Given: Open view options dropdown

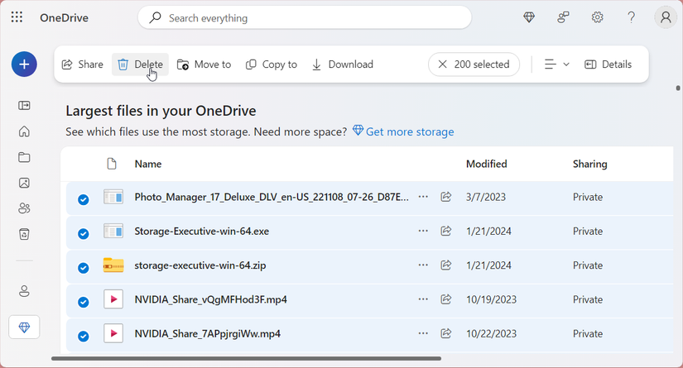Looking at the screenshot, I should (x=556, y=65).
